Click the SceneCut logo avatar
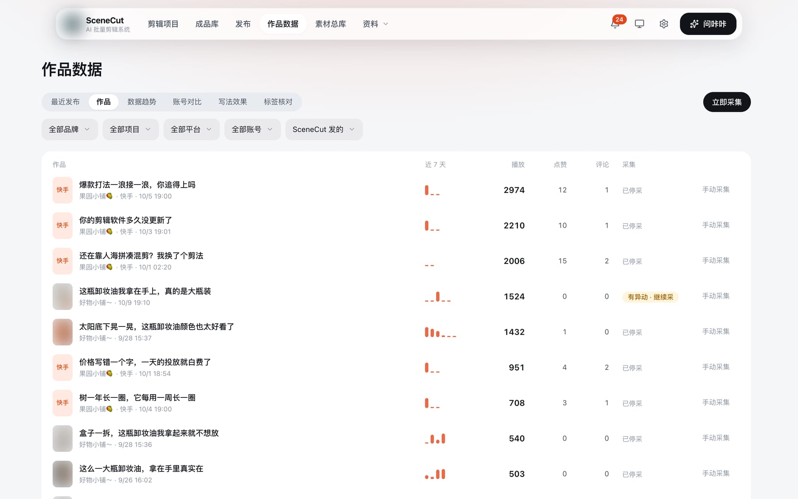 72,24
